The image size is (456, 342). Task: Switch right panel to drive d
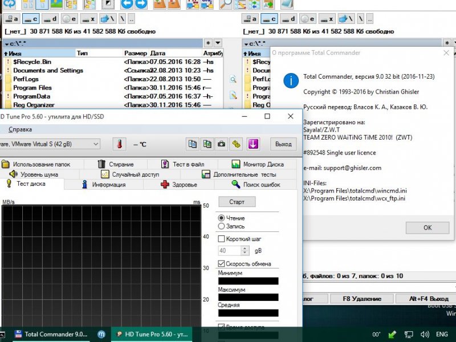[x=288, y=19]
